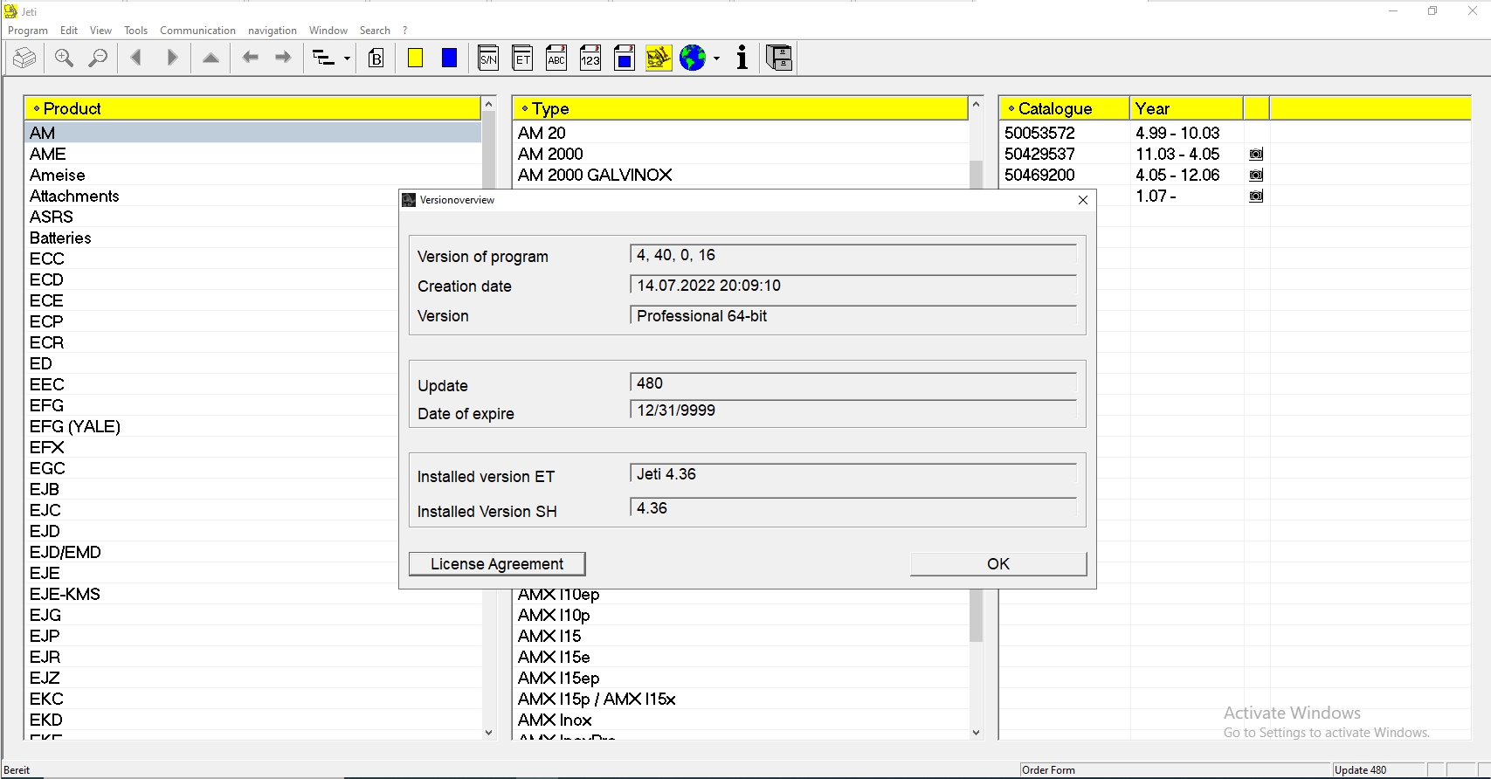This screenshot has width=1491, height=779.
Task: Click the yellow Jeti forklift icon
Action: 659,59
